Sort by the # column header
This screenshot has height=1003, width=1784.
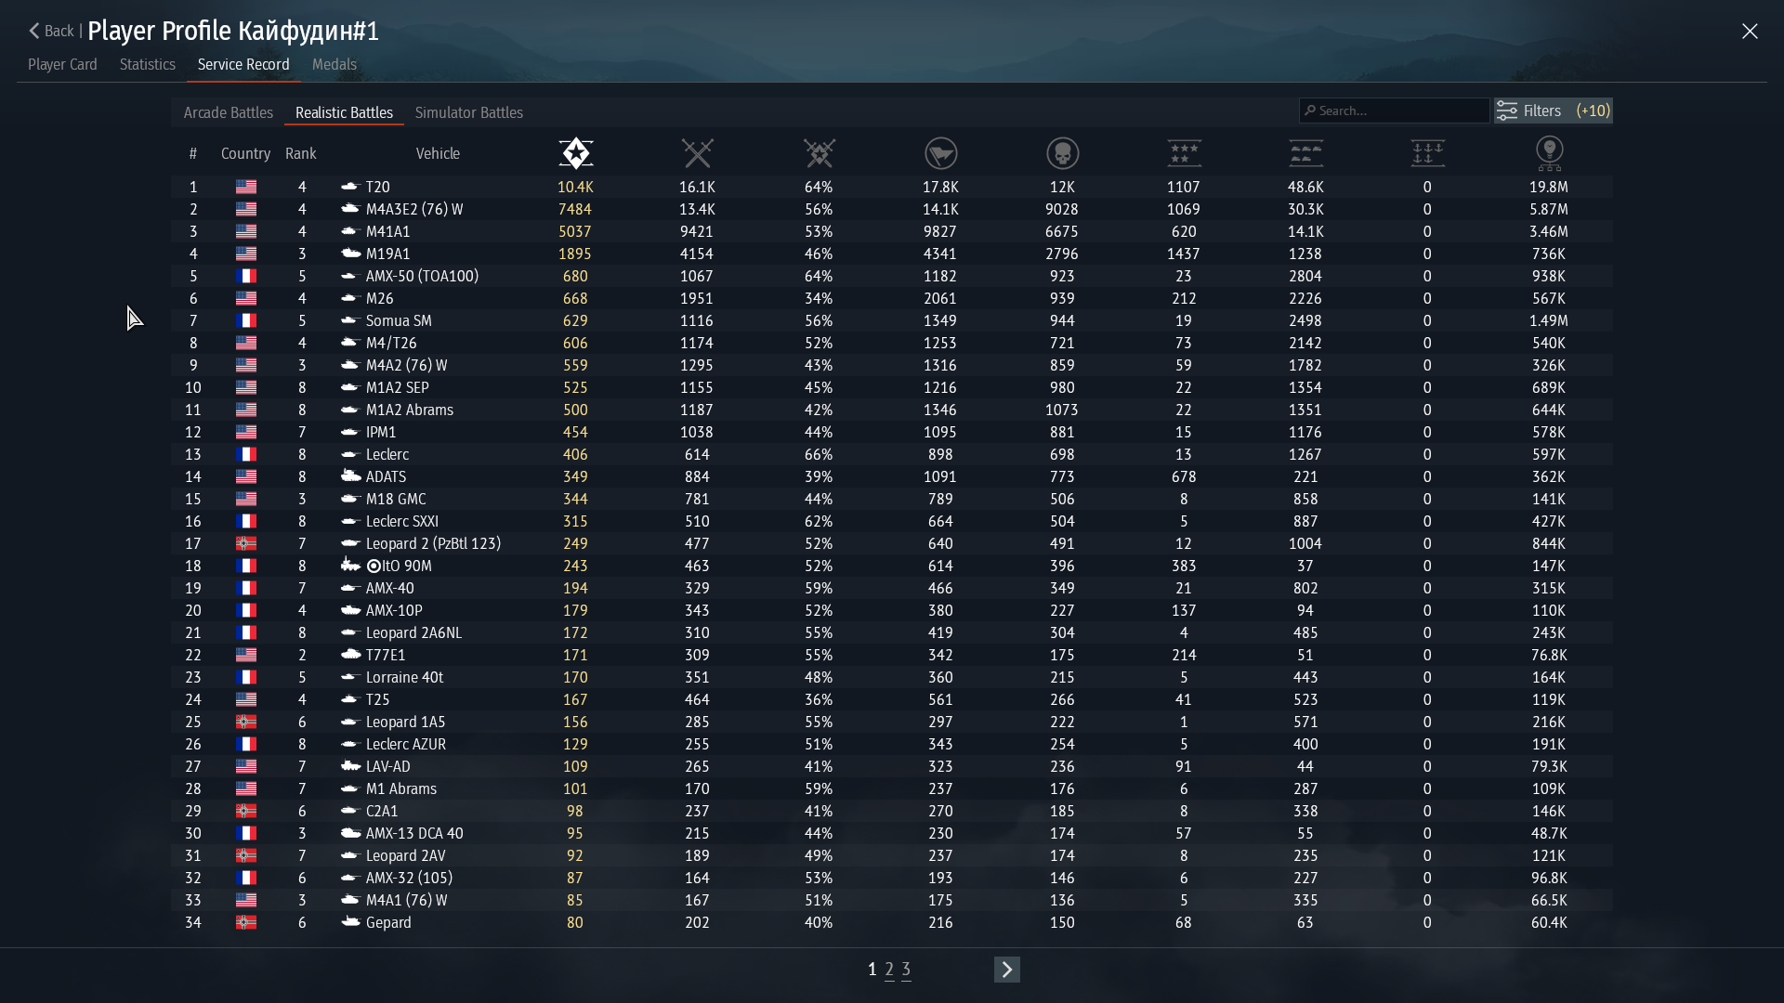point(193,153)
